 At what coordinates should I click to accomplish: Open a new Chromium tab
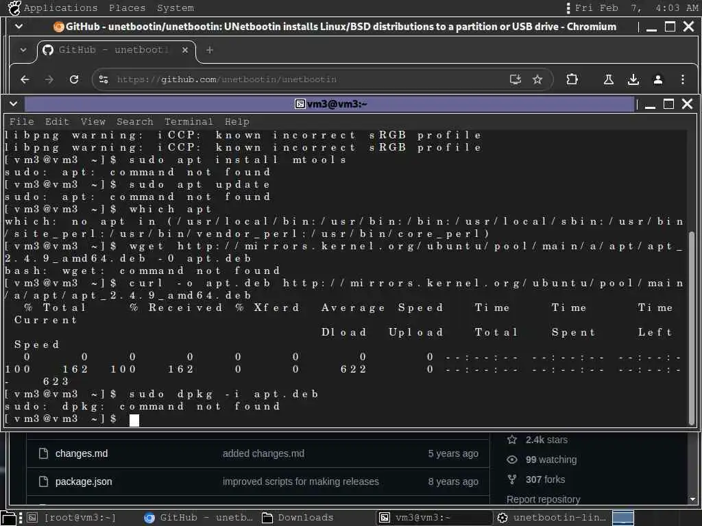[x=210, y=50]
